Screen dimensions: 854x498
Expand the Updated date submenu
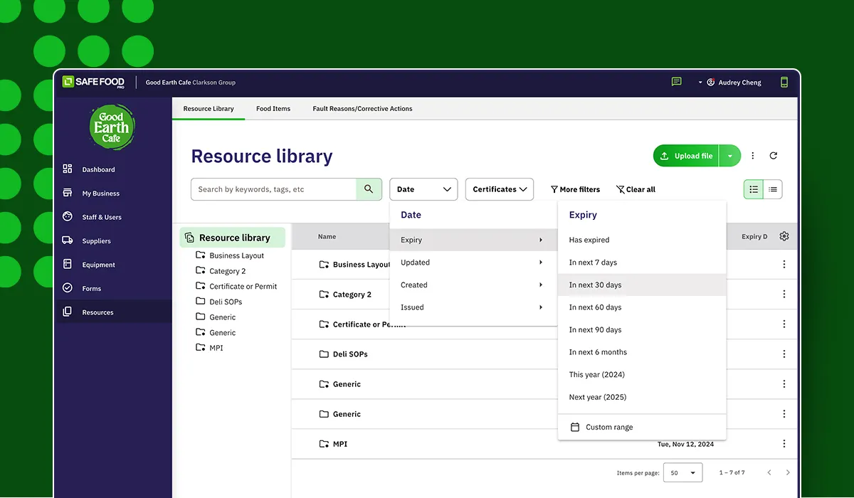(x=473, y=263)
